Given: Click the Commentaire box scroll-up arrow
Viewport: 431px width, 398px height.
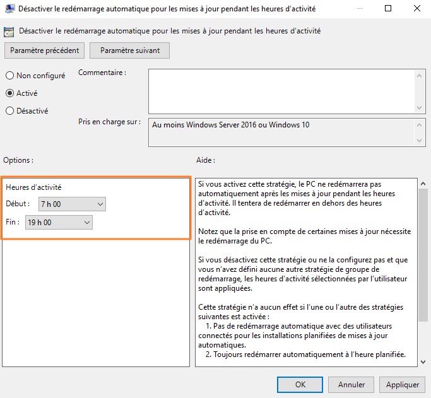Looking at the screenshot, I should coord(419,76).
